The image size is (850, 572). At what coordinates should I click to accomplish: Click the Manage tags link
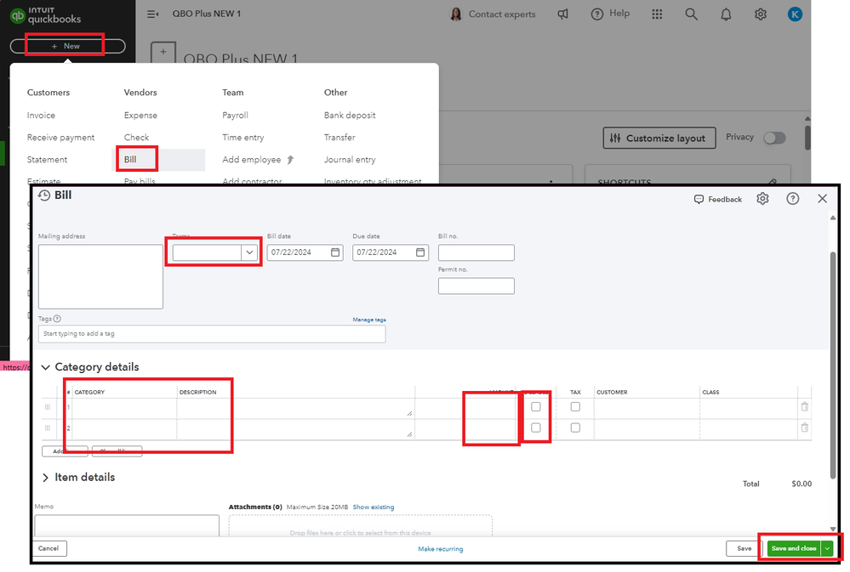[x=369, y=320]
